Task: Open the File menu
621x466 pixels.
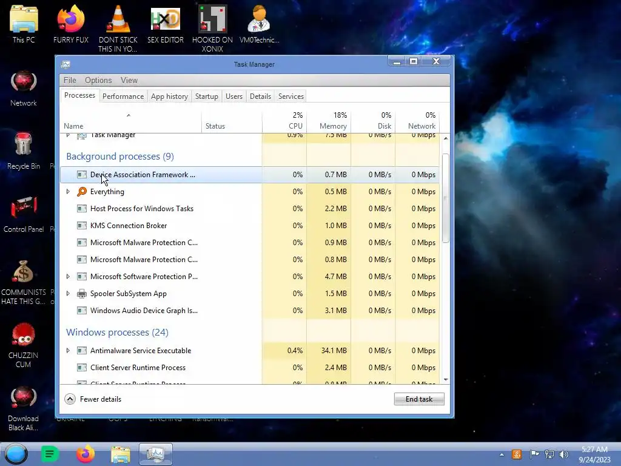Action: coord(70,80)
